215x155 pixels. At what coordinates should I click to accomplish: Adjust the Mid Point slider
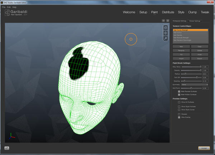pos(191,88)
